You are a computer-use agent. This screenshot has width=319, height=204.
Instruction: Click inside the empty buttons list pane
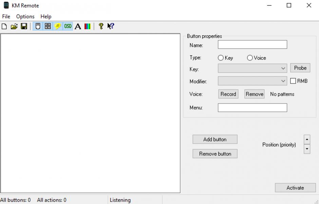90,113
